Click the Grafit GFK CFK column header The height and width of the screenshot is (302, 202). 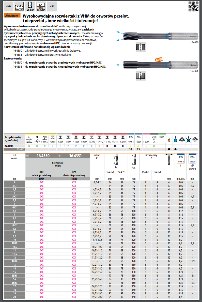pyautogui.click(x=154, y=139)
